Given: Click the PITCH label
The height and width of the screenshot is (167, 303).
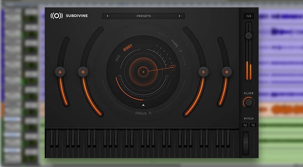Looking at the screenshot, I should pyautogui.click(x=249, y=118).
